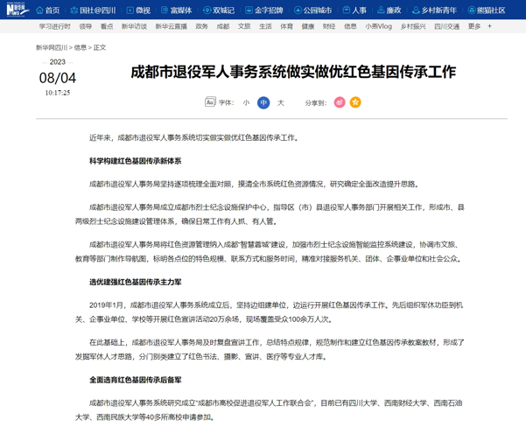Click heading 全面选育红色基因传承后备军
The height and width of the screenshot is (434, 526).
pyautogui.click(x=135, y=380)
